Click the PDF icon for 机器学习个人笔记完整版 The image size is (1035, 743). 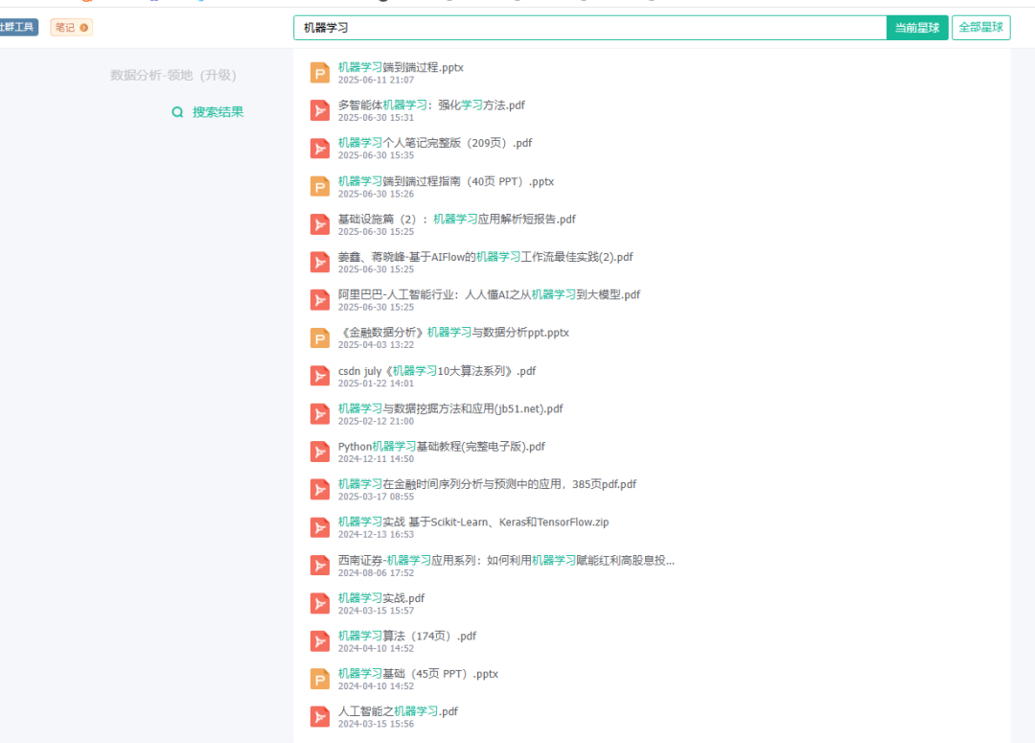coord(320,149)
